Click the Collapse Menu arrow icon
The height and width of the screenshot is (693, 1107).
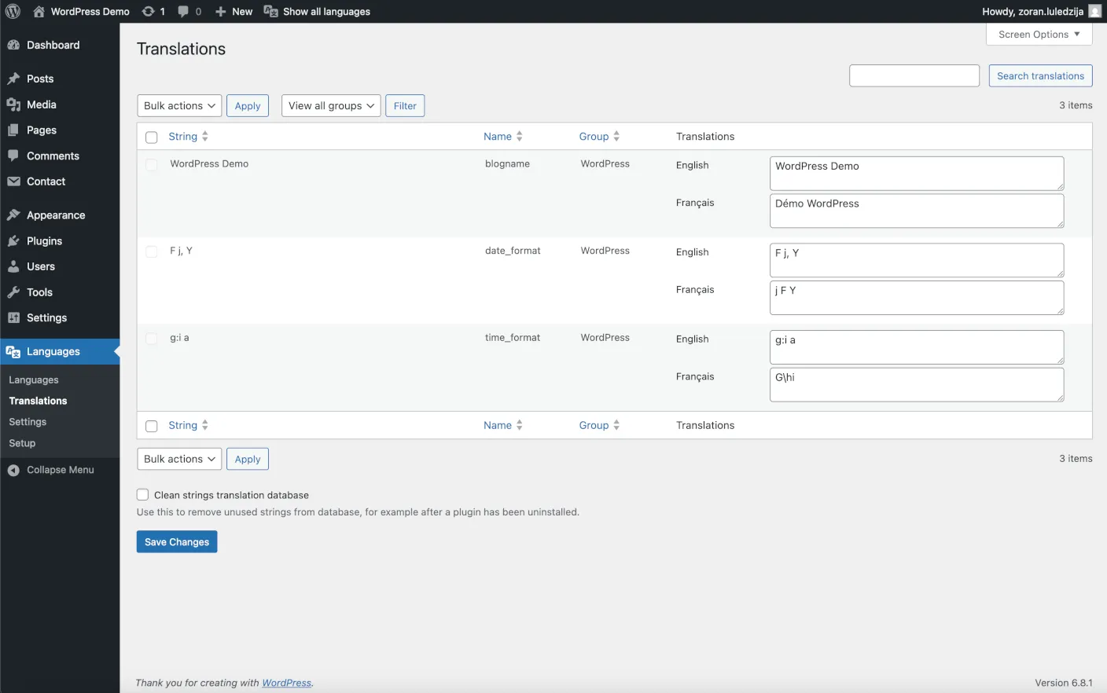[13, 470]
